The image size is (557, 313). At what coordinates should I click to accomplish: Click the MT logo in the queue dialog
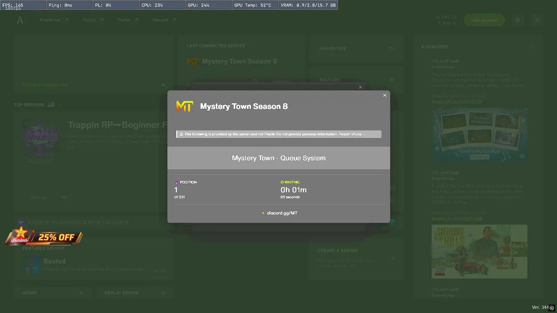tap(184, 106)
